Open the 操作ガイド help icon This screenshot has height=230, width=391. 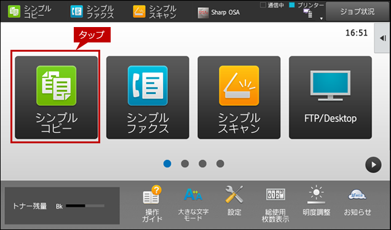152,204
